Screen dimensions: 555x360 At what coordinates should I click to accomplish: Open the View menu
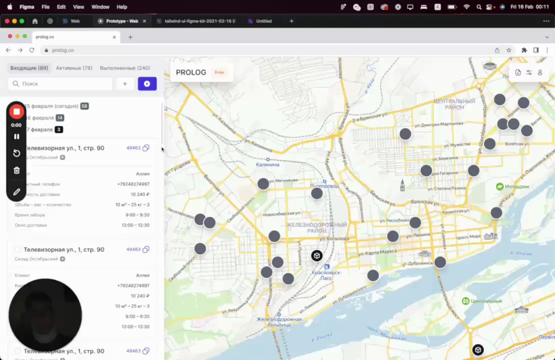78,6
